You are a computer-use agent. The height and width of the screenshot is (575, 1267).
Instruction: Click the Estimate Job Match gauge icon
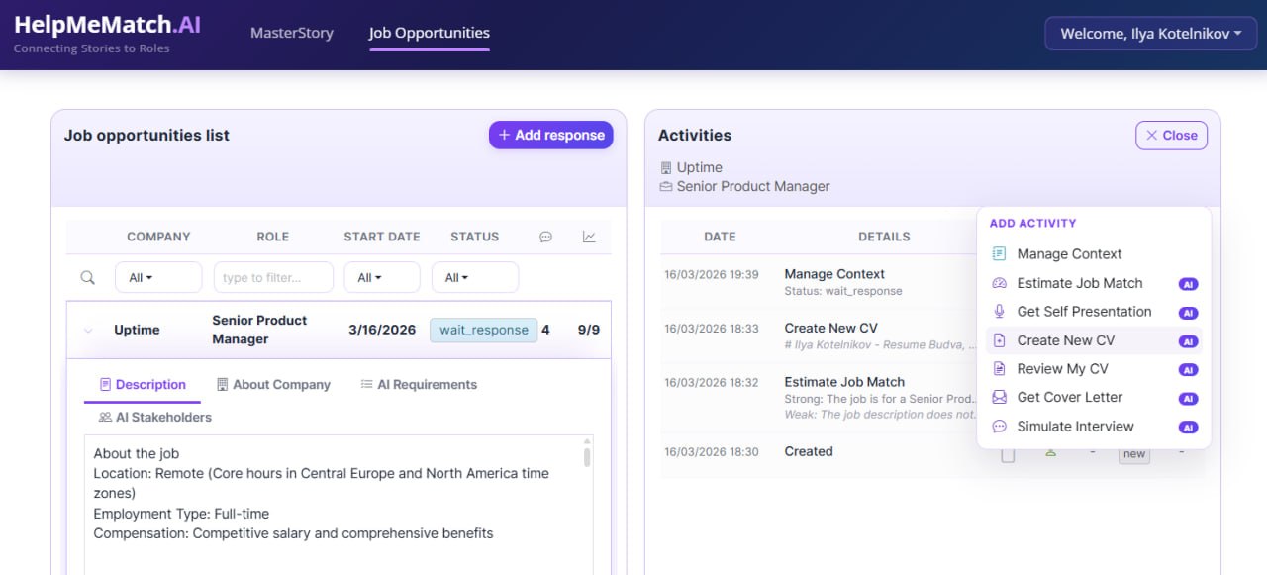click(999, 283)
